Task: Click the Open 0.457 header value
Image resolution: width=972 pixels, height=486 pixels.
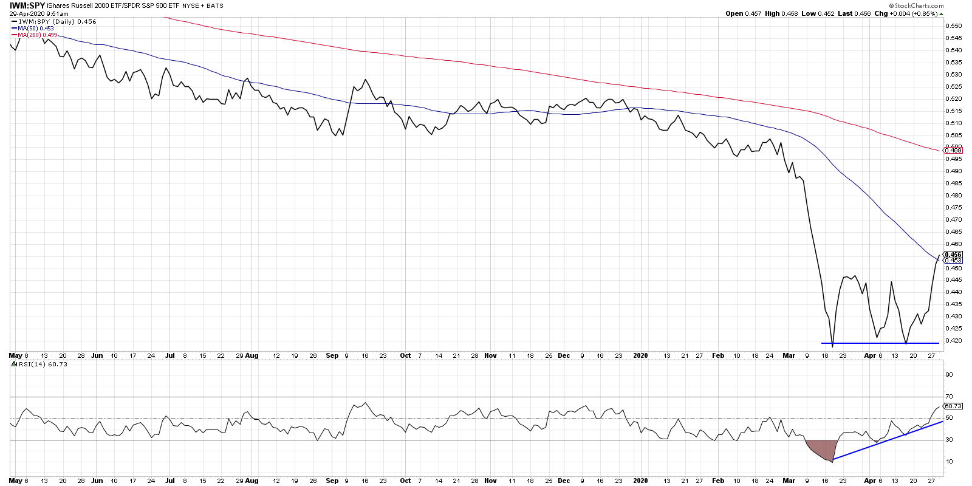Action: (x=743, y=13)
